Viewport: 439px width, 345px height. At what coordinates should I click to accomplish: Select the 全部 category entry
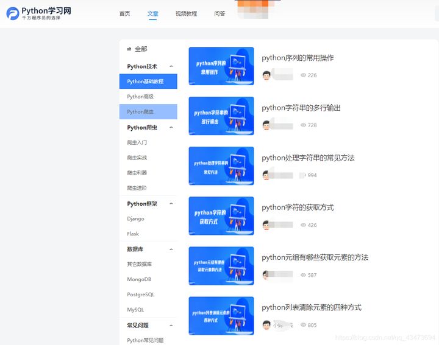[x=141, y=49]
